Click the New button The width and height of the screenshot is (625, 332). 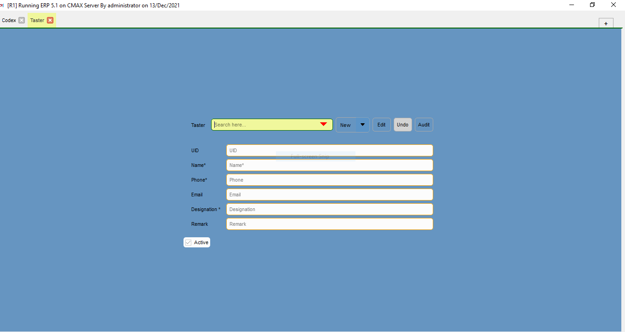pyautogui.click(x=345, y=125)
